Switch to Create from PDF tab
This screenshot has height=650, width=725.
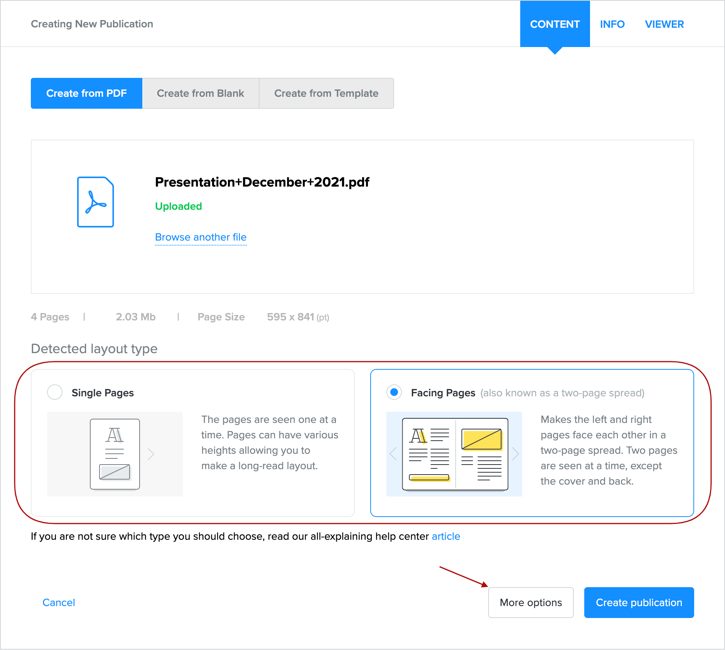[86, 93]
